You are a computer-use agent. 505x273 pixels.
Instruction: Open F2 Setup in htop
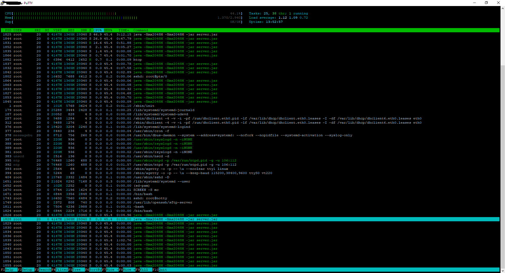click(x=27, y=270)
